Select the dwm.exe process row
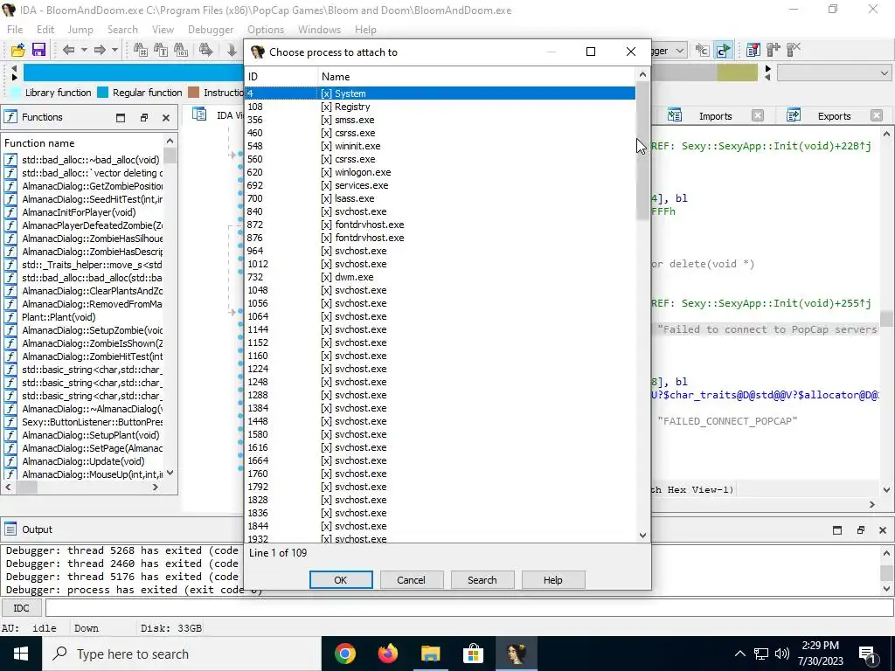The height and width of the screenshot is (671, 895). pos(441,277)
